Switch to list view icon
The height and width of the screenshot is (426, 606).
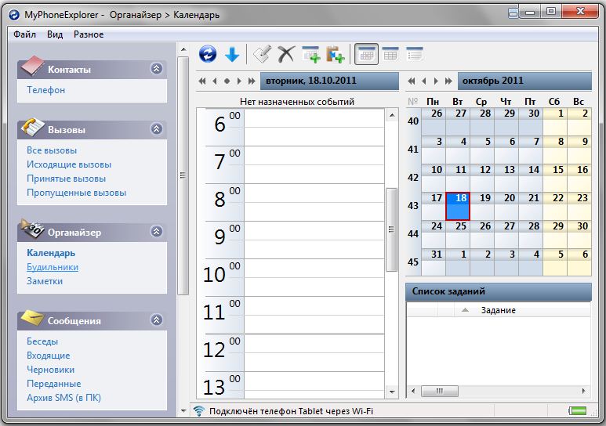(414, 54)
